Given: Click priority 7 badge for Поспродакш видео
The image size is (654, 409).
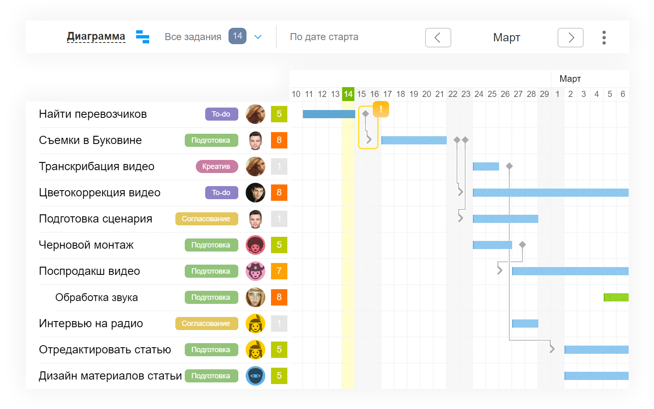Looking at the screenshot, I should coord(279,271).
